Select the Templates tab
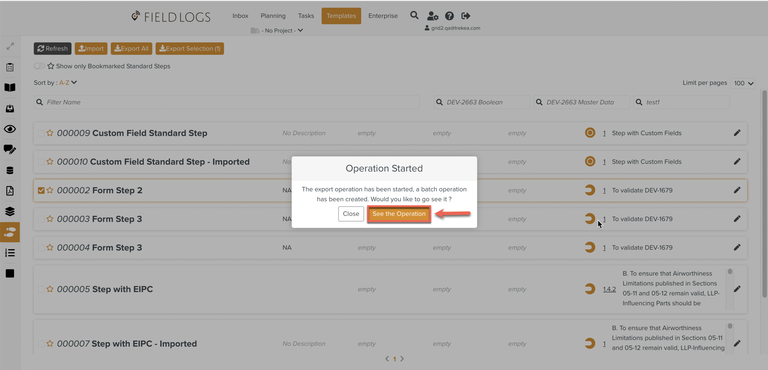The width and height of the screenshot is (768, 370). coord(341,16)
